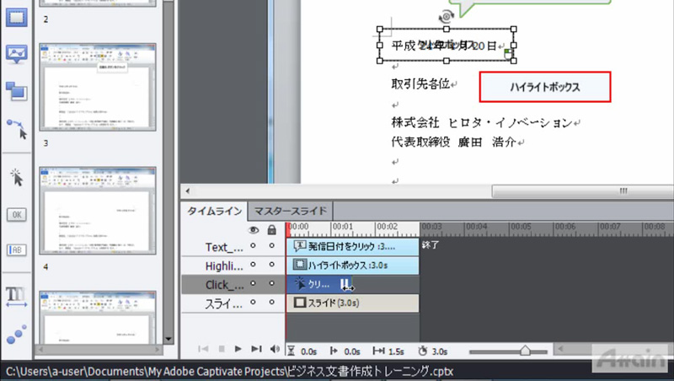This screenshot has height=381, width=674.
Task: Choose the Click Box tool icon
Action: [16, 177]
